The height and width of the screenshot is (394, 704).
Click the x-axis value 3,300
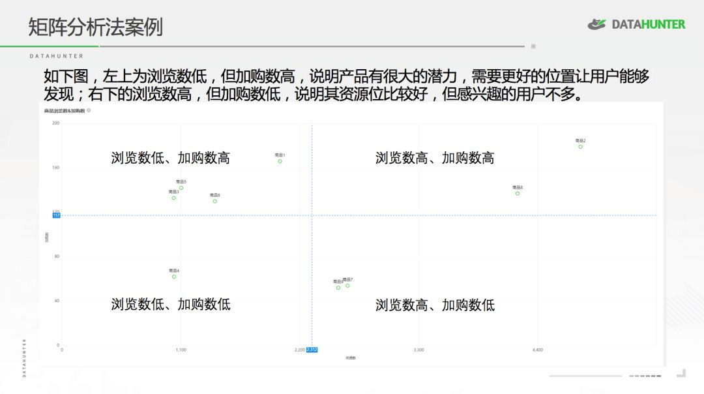(418, 350)
